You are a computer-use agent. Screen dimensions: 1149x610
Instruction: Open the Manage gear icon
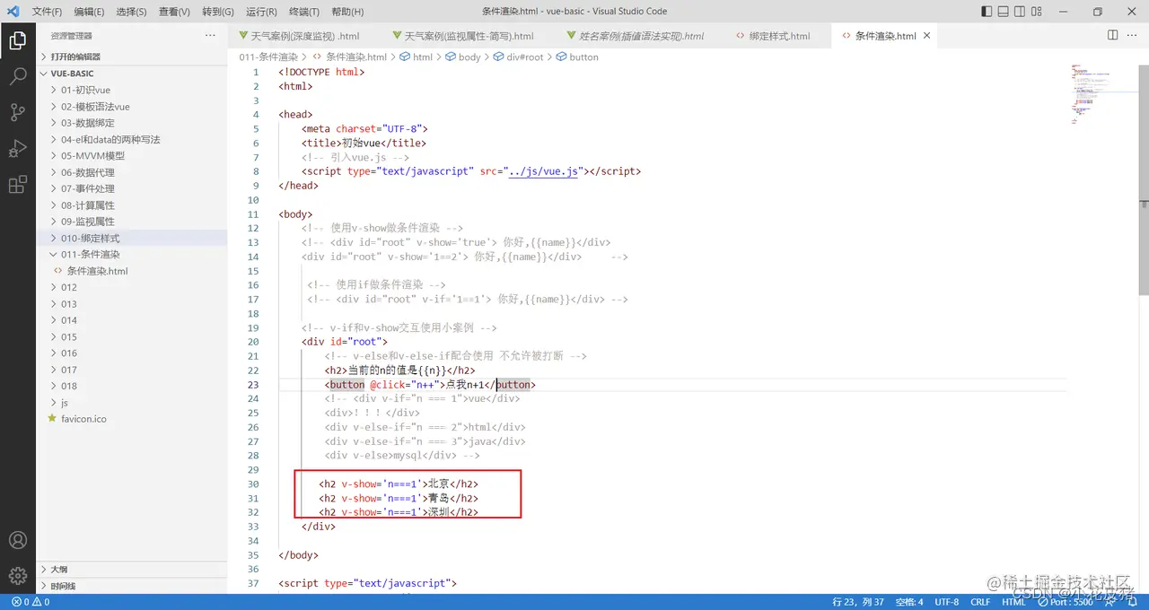point(17,575)
